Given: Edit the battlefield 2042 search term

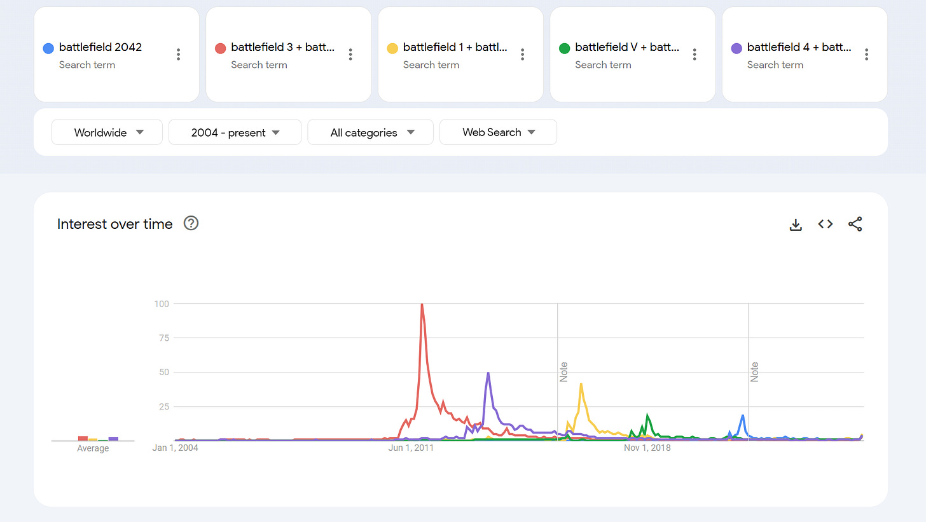Looking at the screenshot, I should 100,47.
